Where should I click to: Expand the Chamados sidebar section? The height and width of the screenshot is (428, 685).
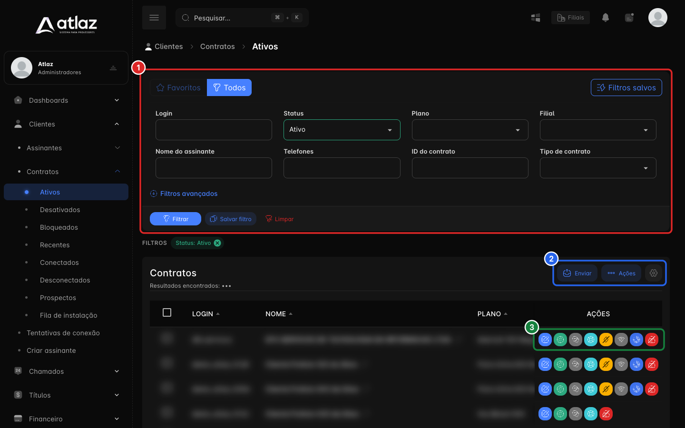(66, 371)
